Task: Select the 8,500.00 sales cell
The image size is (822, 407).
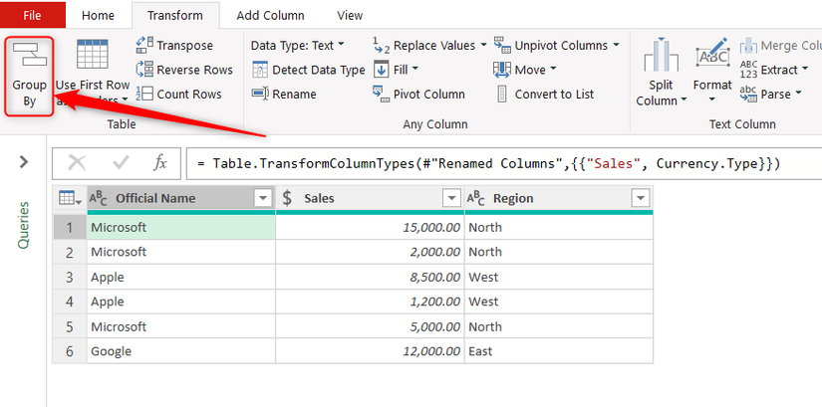Action: [370, 277]
